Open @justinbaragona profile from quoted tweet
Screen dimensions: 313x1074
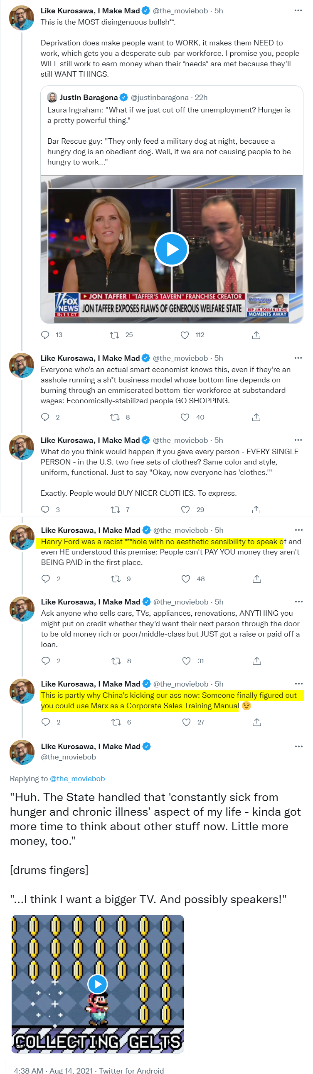pyautogui.click(x=160, y=97)
